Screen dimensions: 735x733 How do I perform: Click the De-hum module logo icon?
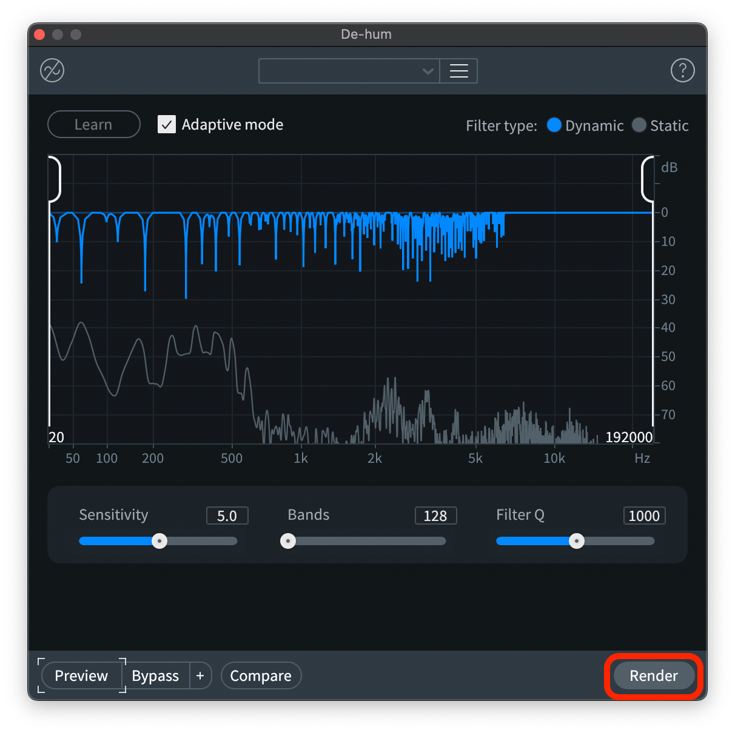coord(52,71)
